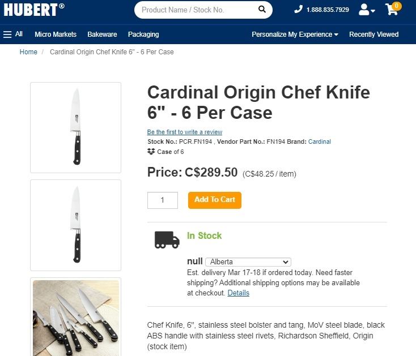Open Recently Viewed items
The image size is (416, 356).
(373, 35)
